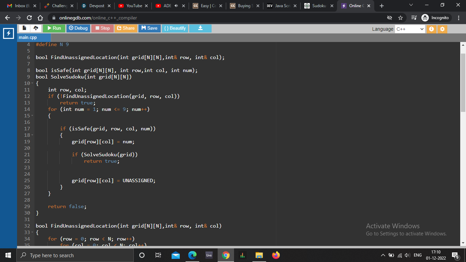Screen dimensions: 466x262
Task: Open the cloud upload project icon
Action: [36, 28]
